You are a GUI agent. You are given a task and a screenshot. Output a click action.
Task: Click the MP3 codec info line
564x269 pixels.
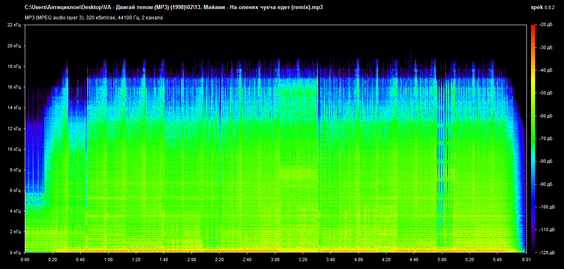[x=94, y=17]
